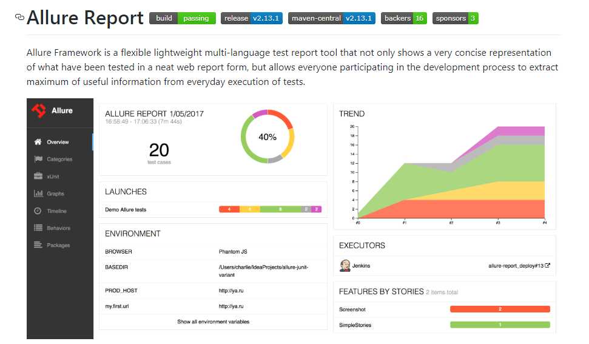This screenshot has width=589, height=344.
Task: Click the Allure logo icon in sidebar
Action: 39,110
